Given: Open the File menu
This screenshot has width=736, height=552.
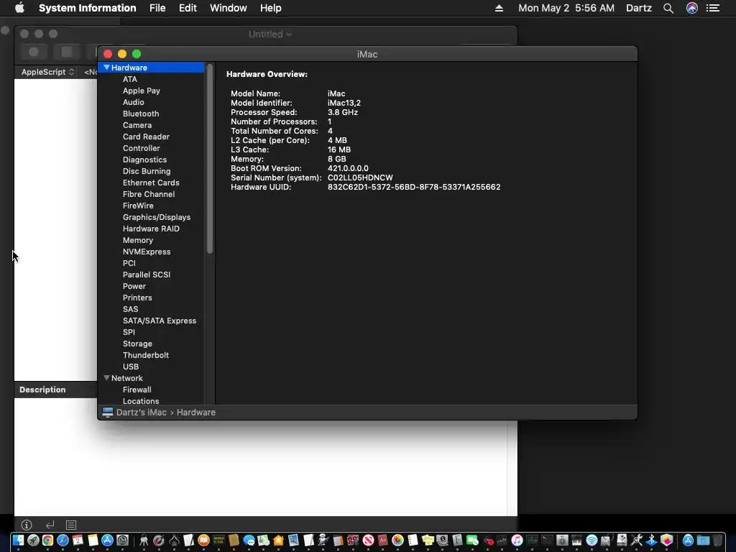Looking at the screenshot, I should point(157,8).
